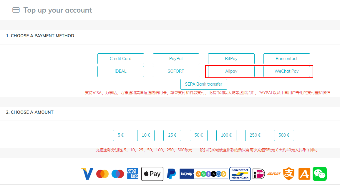
Task: Choose the 500 € amount button
Action: pyautogui.click(x=284, y=135)
